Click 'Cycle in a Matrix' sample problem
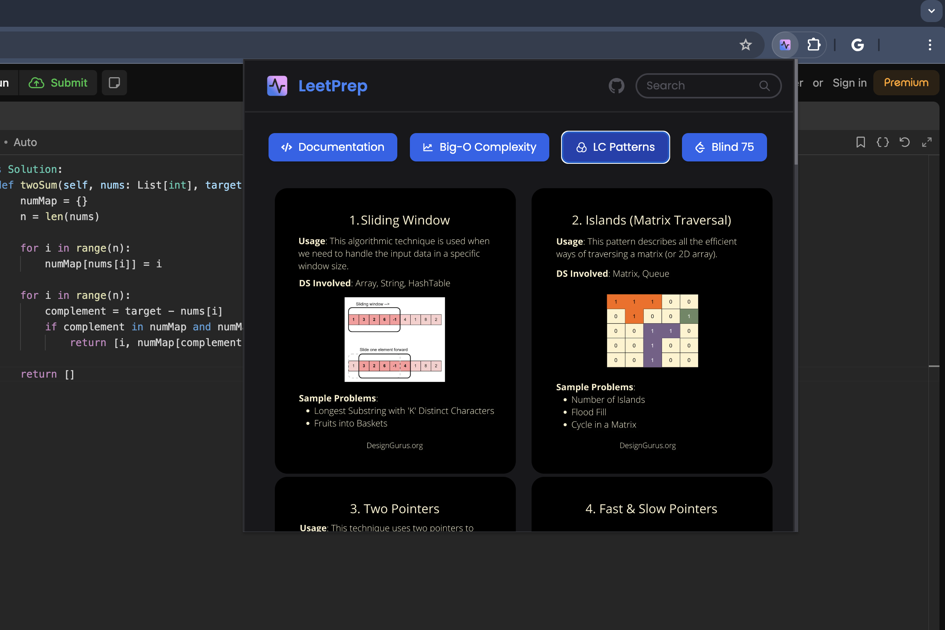This screenshot has width=945, height=630. click(x=604, y=424)
